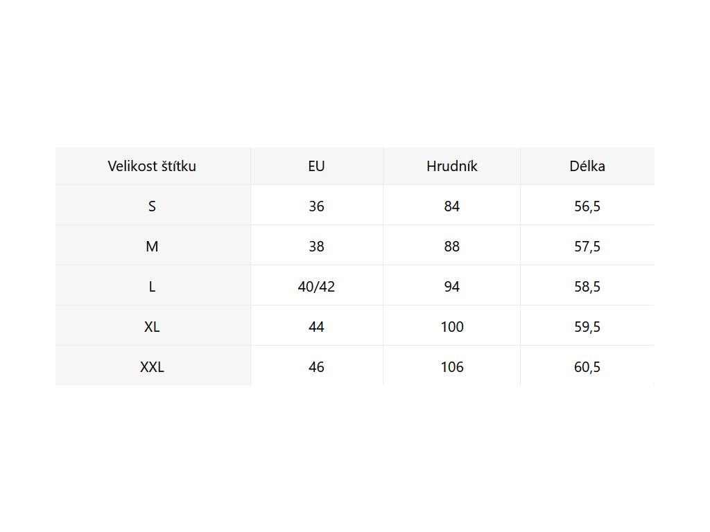Select the Hrudník column header

(451, 166)
